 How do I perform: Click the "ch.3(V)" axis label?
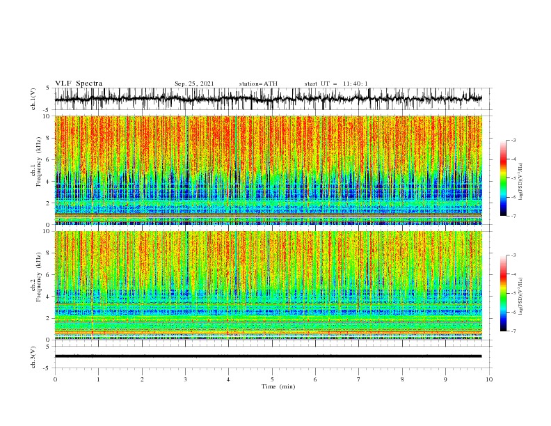(x=33, y=357)
